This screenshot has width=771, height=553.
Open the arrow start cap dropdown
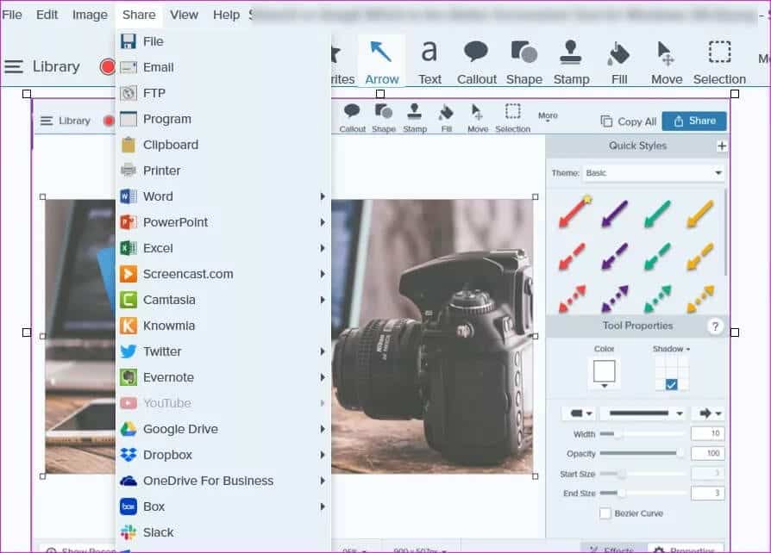click(x=580, y=413)
